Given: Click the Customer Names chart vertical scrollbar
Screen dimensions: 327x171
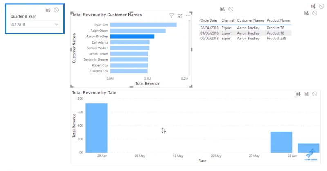Looking at the screenshot, I should click(x=189, y=48).
